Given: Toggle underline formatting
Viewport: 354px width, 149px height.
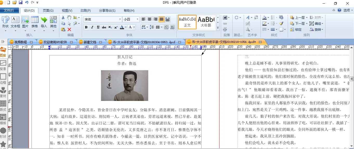Looking at the screenshot, I should point(98,27).
